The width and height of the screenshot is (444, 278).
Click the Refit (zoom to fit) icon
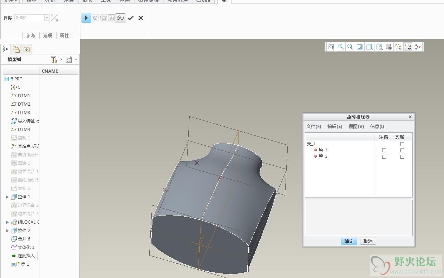[x=331, y=47]
